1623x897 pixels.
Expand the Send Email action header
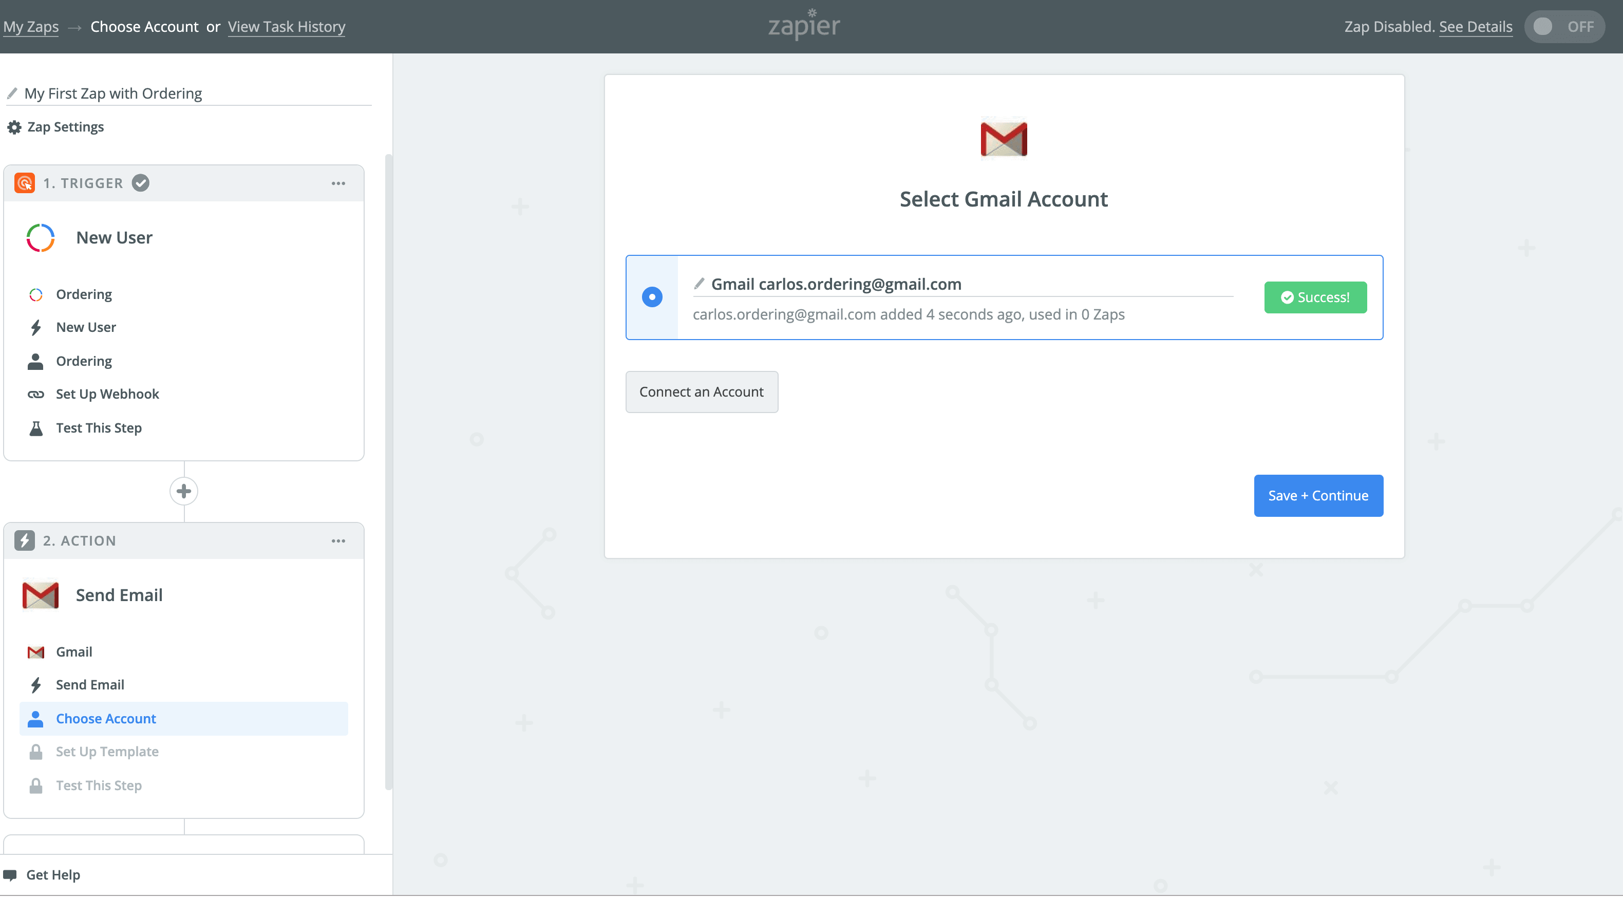pos(119,594)
